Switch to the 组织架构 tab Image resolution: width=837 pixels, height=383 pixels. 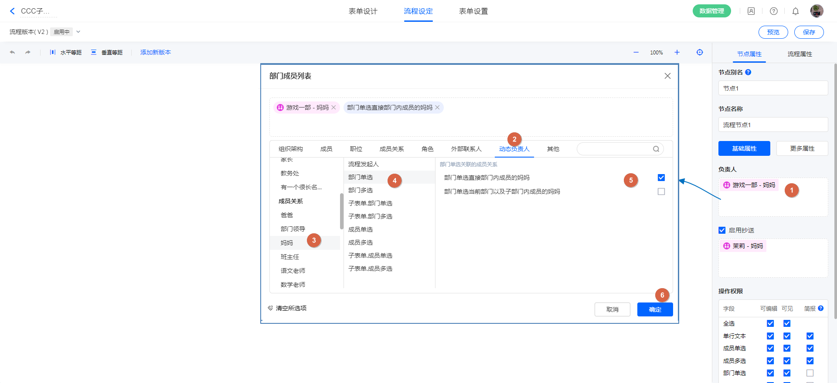click(x=291, y=149)
